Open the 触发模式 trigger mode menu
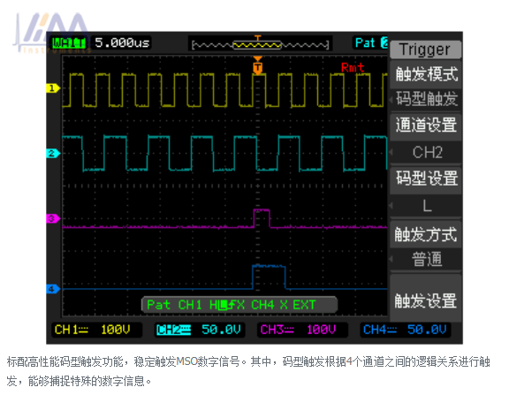Viewport: 509px width, 395px height. click(426, 74)
